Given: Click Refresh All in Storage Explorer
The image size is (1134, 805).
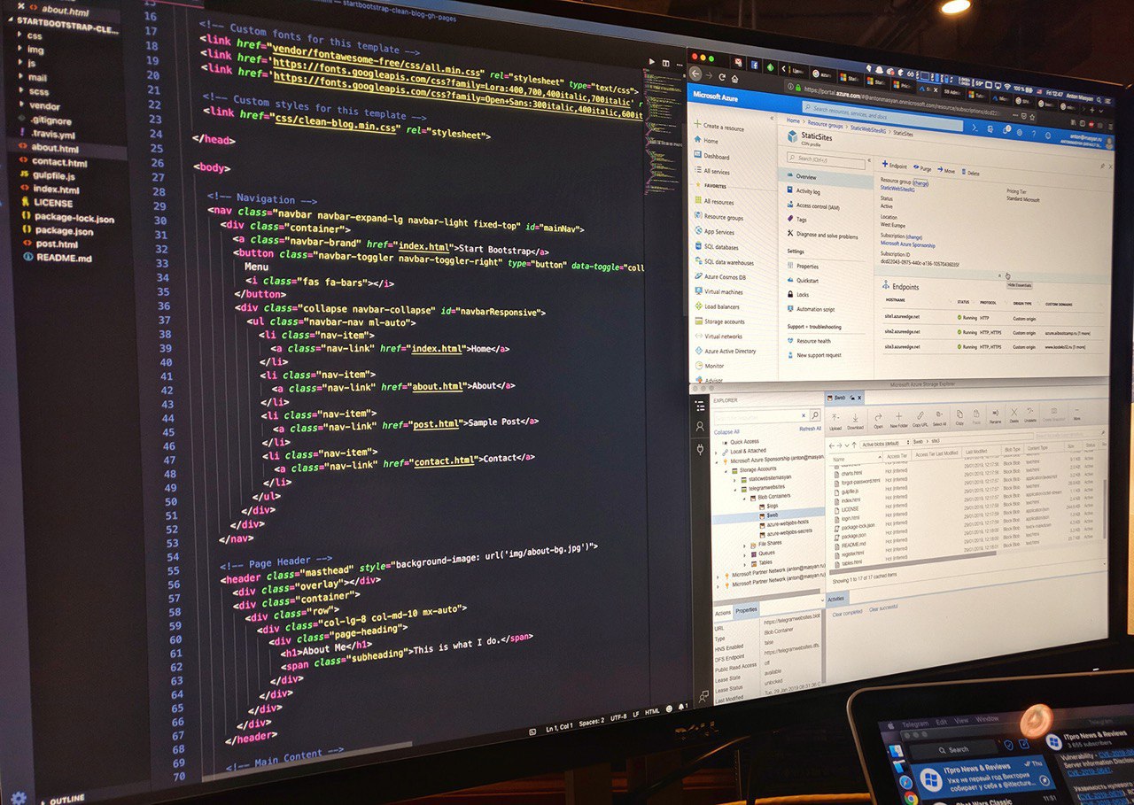Looking at the screenshot, I should pyautogui.click(x=810, y=429).
